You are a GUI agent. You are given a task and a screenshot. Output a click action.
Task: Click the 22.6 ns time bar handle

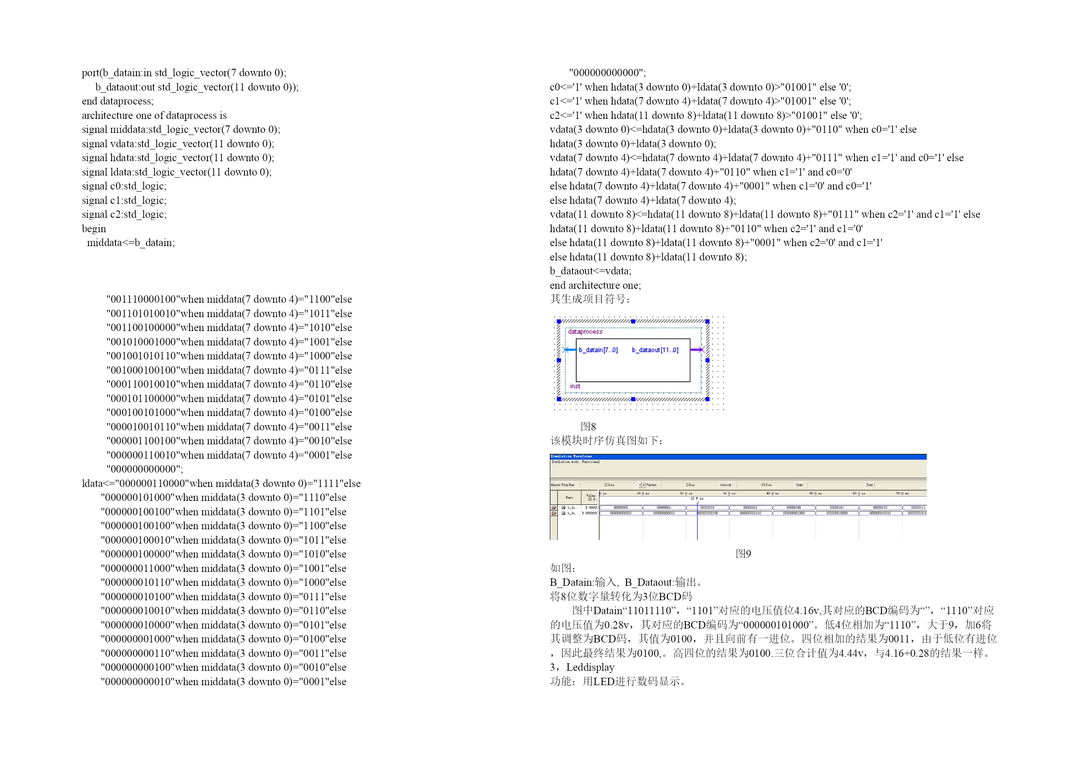pyautogui.click(x=697, y=502)
